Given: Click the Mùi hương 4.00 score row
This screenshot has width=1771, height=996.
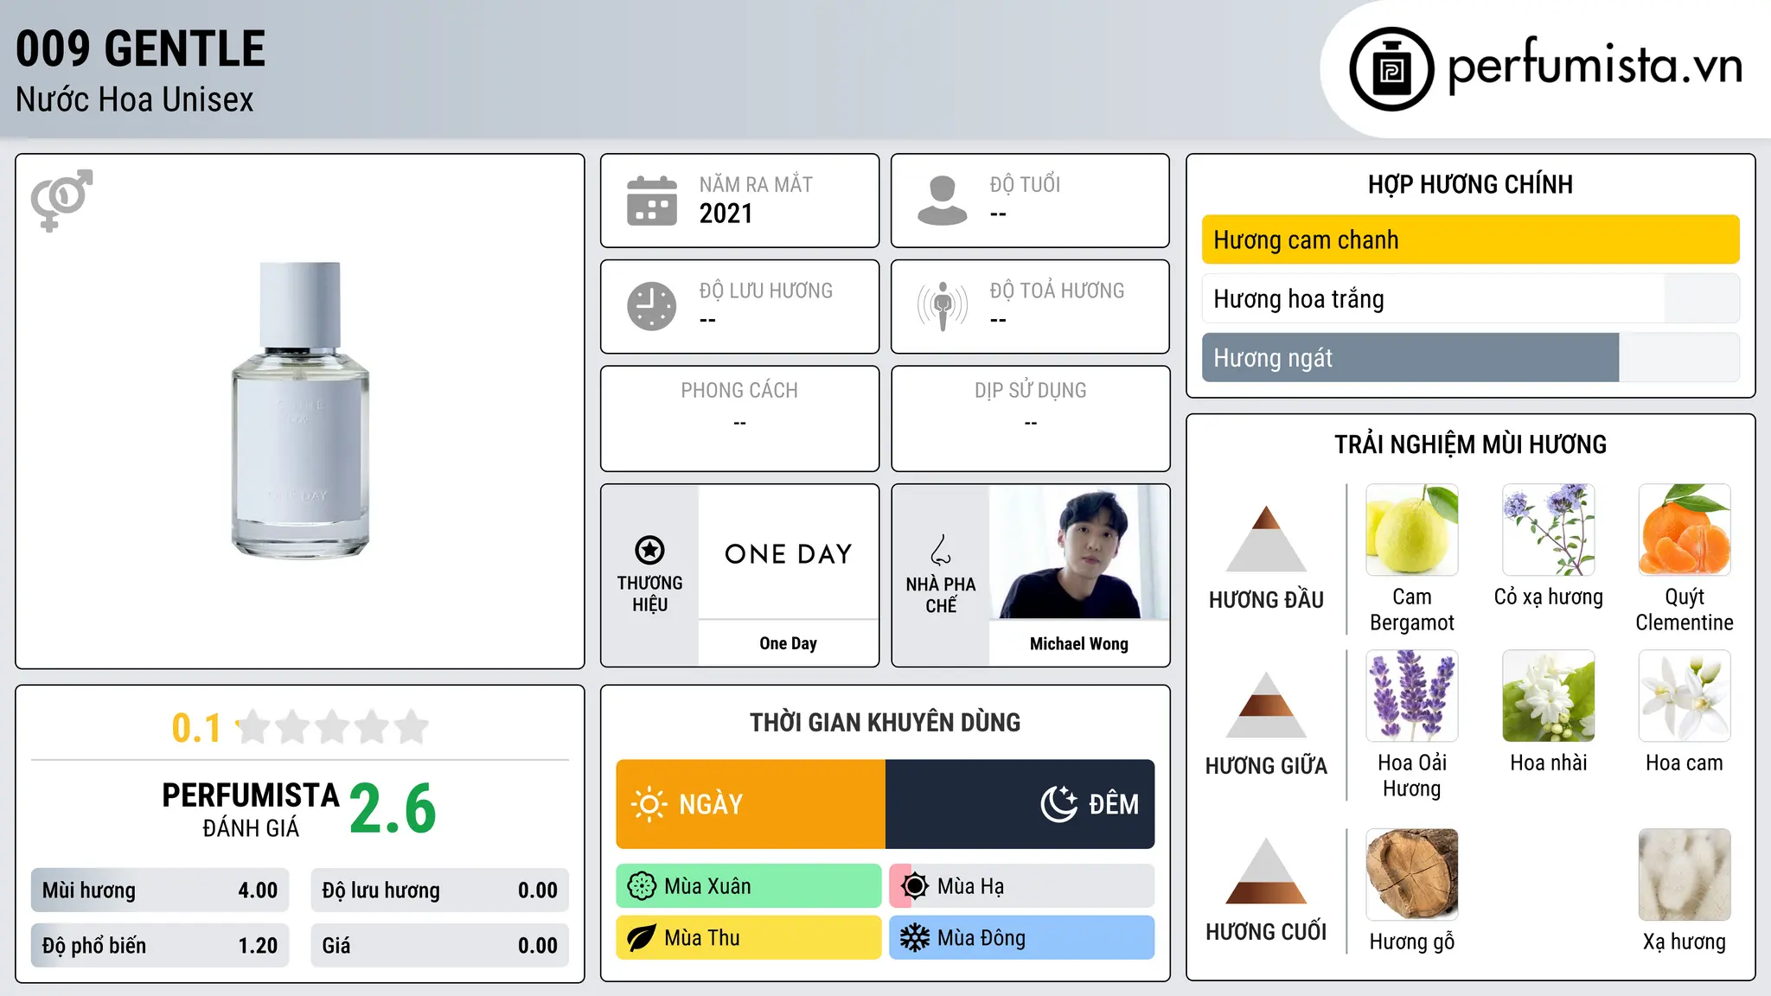Looking at the screenshot, I should (x=160, y=891).
